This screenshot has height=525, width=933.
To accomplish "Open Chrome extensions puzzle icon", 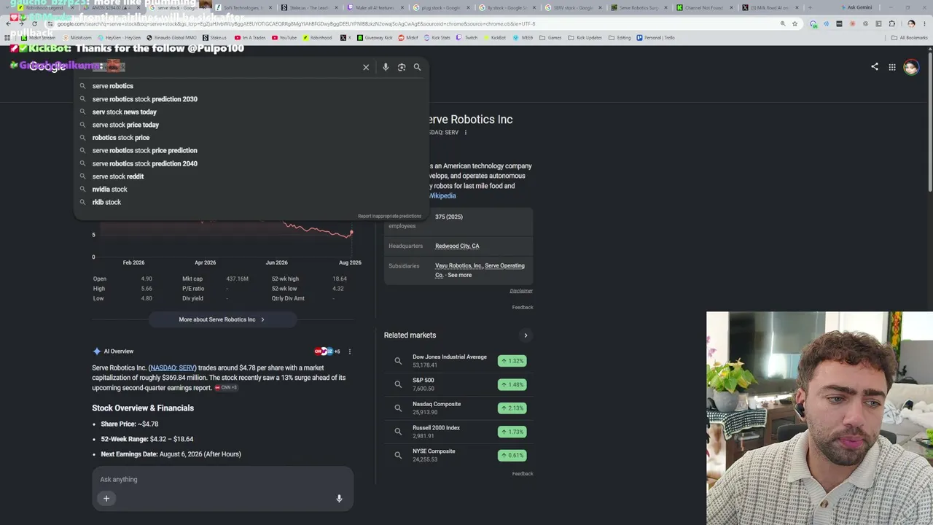I will point(892,23).
